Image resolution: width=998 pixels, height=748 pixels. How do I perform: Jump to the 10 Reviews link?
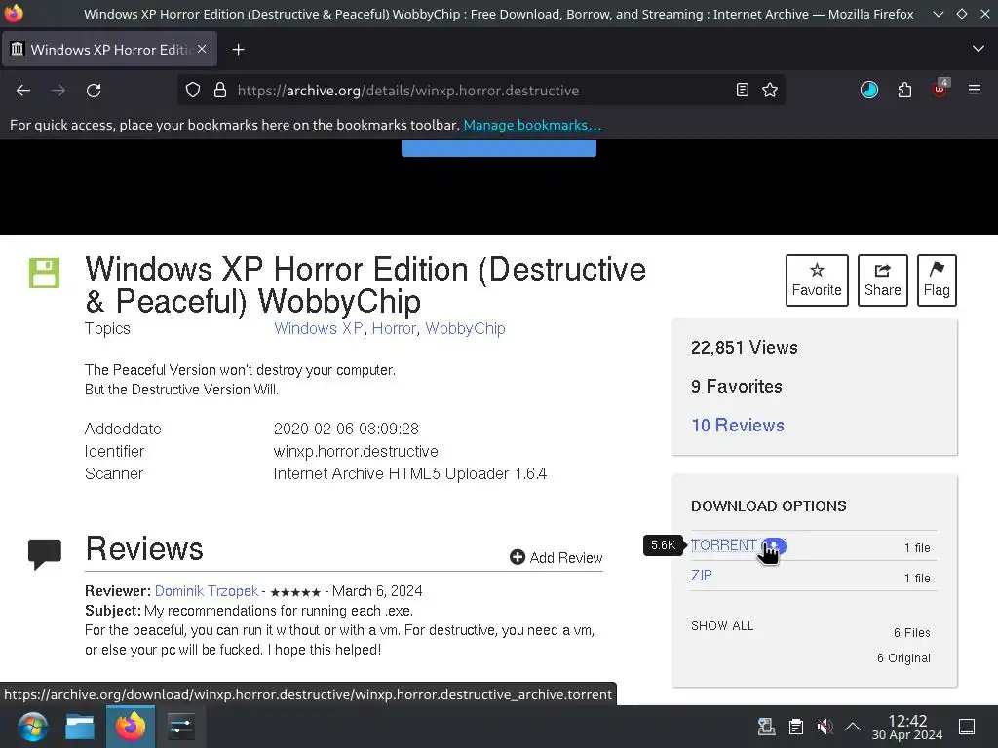tap(738, 425)
